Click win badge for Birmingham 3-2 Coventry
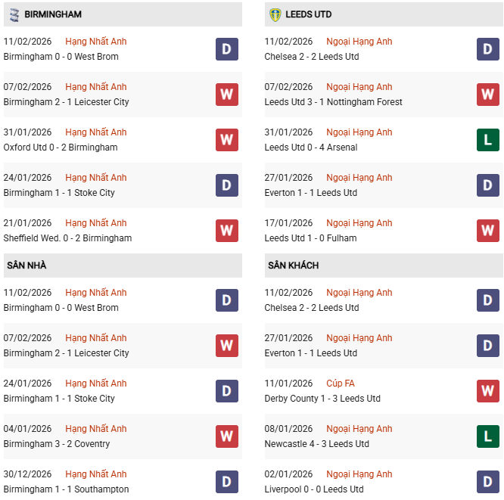 [x=227, y=436]
